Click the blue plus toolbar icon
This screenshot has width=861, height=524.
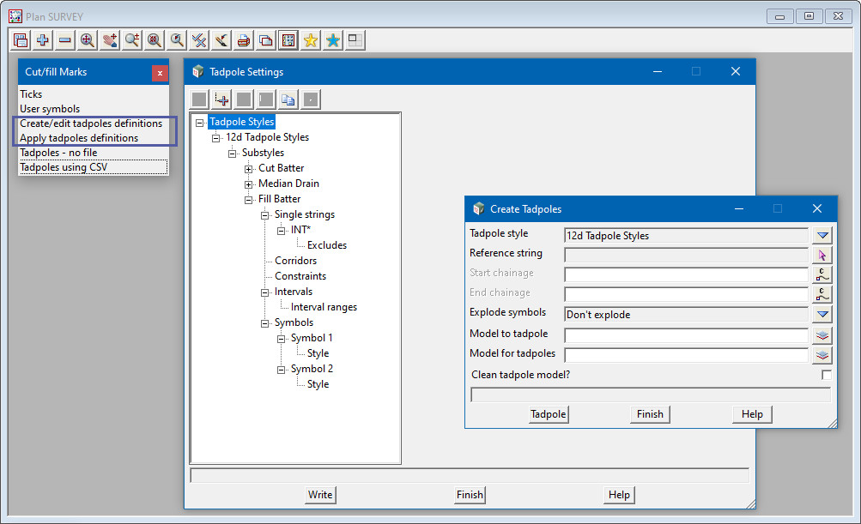tap(43, 40)
